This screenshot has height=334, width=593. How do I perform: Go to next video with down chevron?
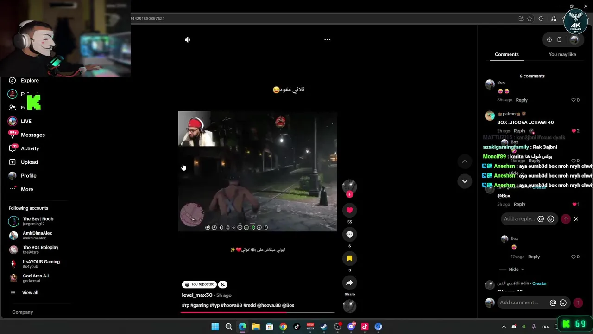coord(464,181)
